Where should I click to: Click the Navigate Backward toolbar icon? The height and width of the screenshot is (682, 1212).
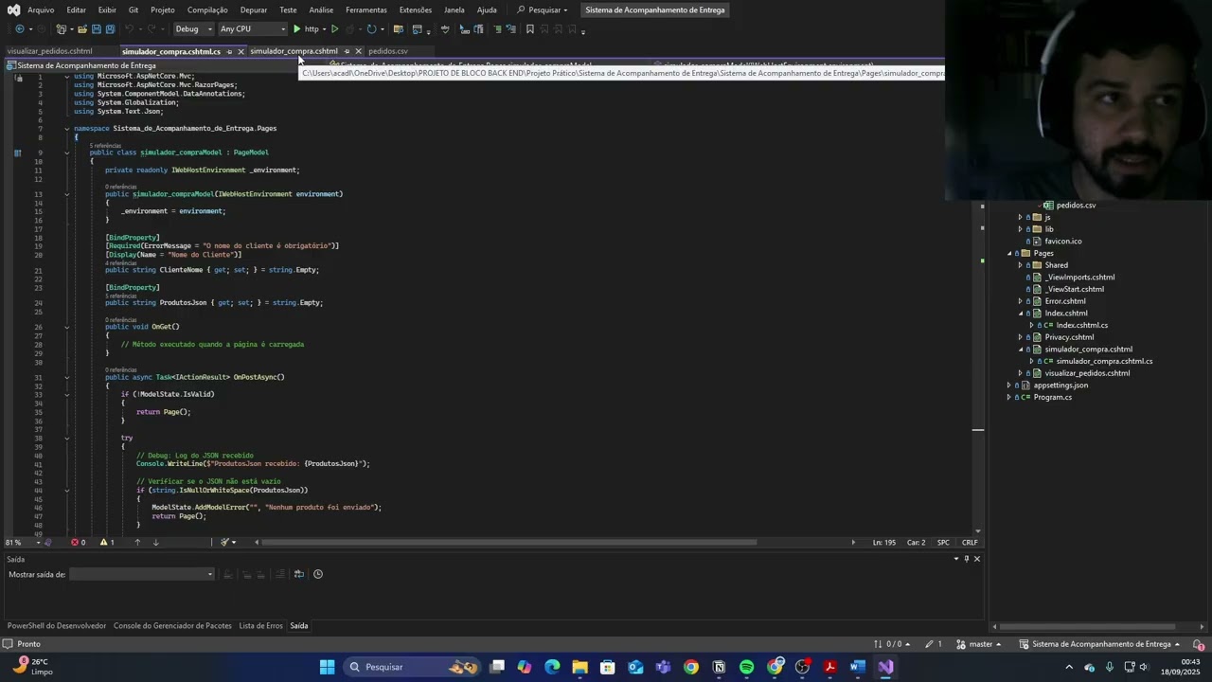coord(20,29)
